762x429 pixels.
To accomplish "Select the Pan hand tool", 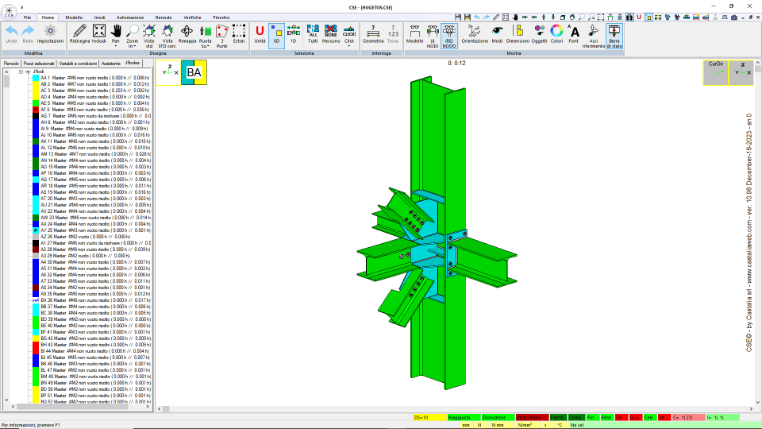I will pos(116,32).
